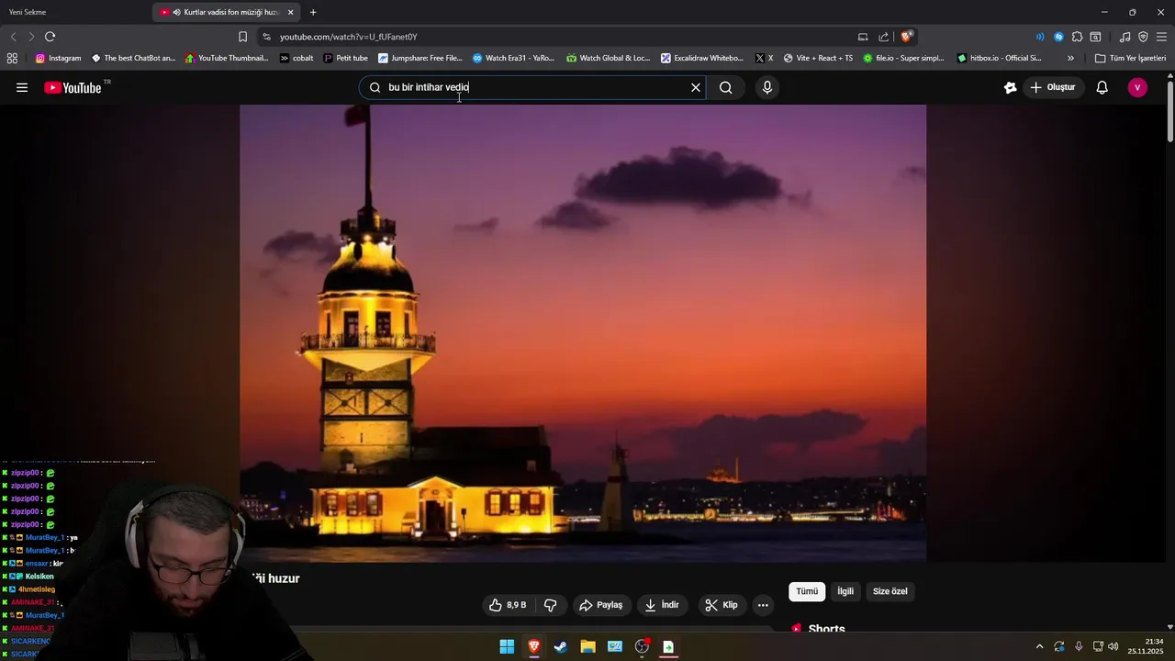Open the extensions puzzle icon

[1077, 37]
